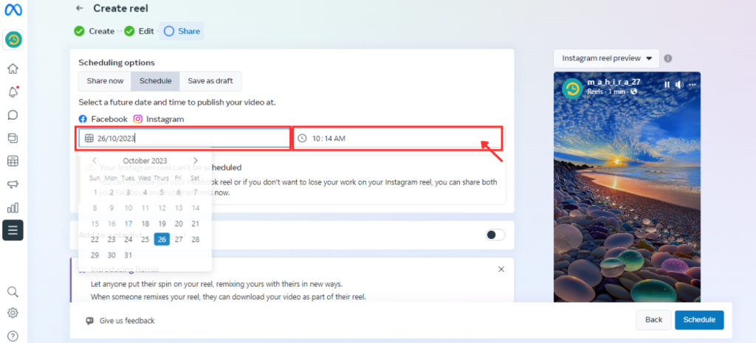Select October 19 in calendar
This screenshot has width=756, height=343.
coord(162,224)
